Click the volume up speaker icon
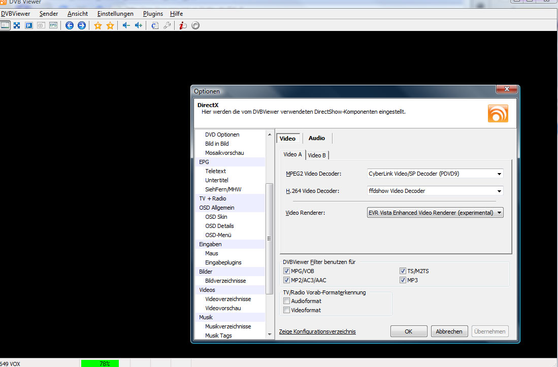The image size is (558, 367). click(138, 25)
